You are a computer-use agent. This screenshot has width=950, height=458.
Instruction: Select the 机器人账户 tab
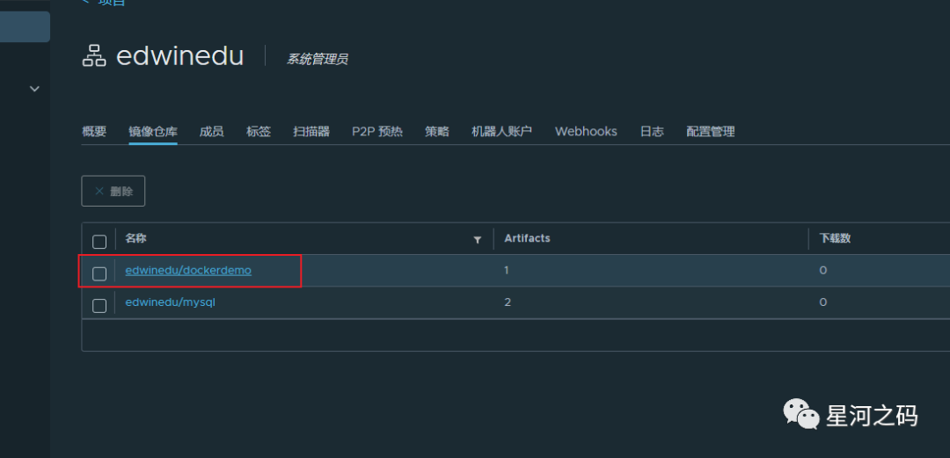pyautogui.click(x=501, y=132)
